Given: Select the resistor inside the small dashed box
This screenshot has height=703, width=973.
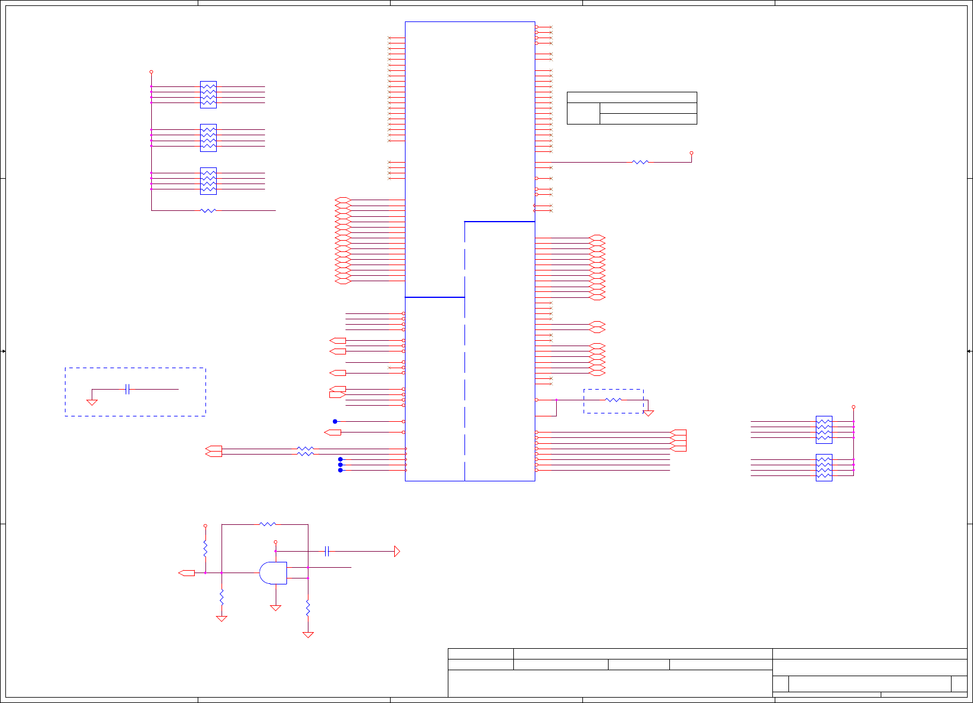Looking at the screenshot, I should click(613, 400).
